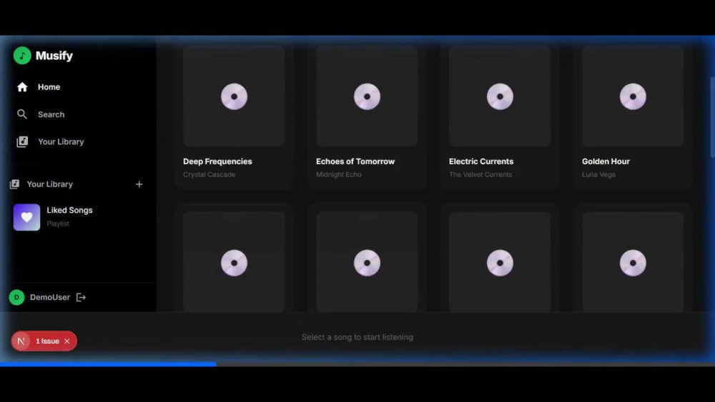Click the Deep Frequencies title

coord(217,161)
